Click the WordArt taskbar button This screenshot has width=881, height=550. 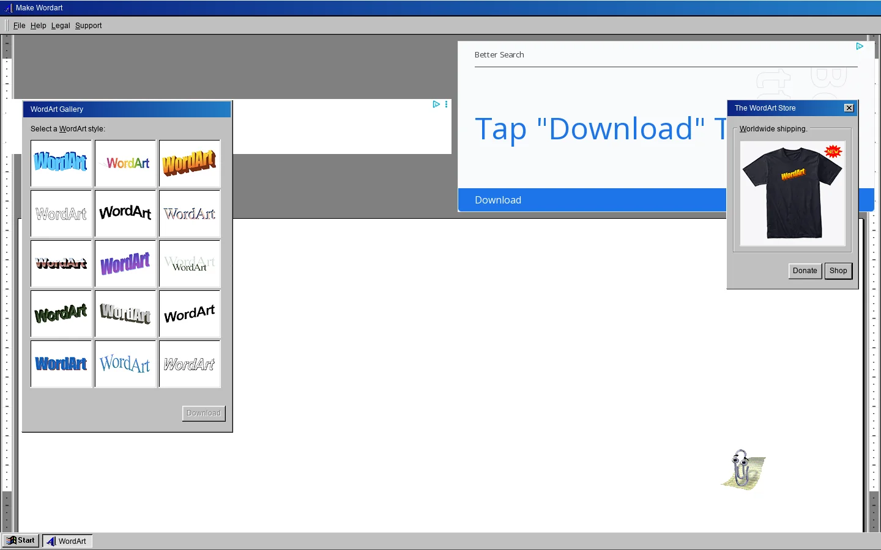click(x=67, y=541)
